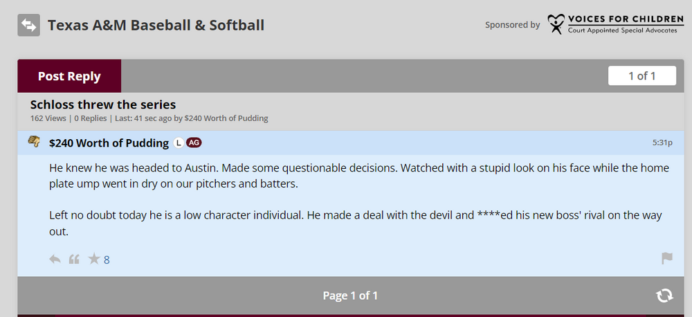Open last poster link in thread stats line
This screenshot has width=692, height=317.
pos(226,118)
